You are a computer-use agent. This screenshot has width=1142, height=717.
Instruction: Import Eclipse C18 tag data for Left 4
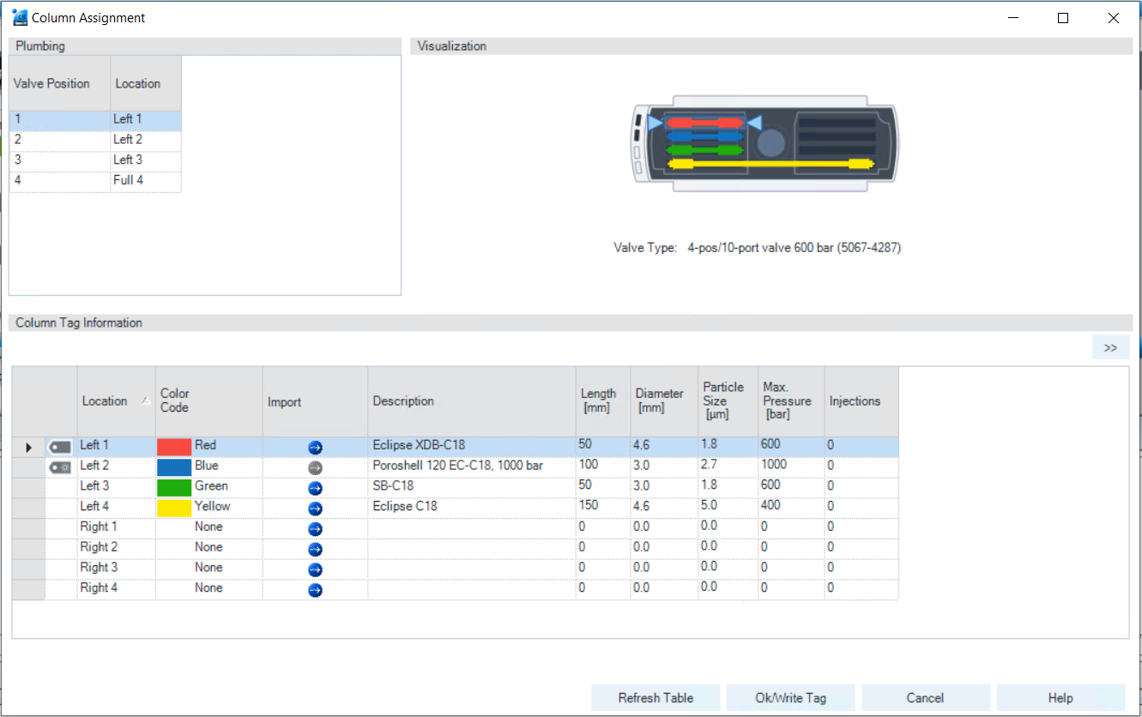[315, 508]
